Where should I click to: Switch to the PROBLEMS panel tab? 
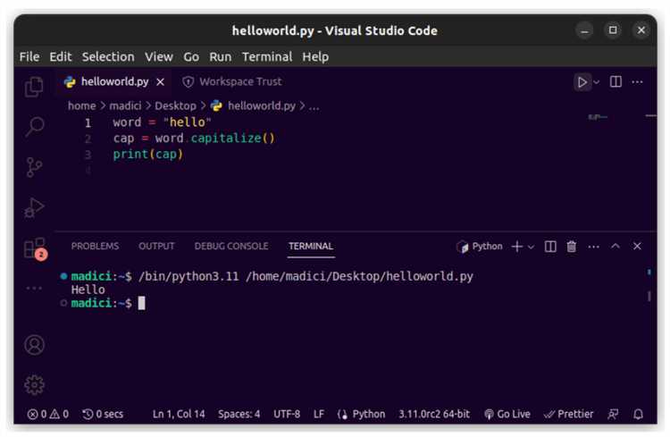point(95,246)
